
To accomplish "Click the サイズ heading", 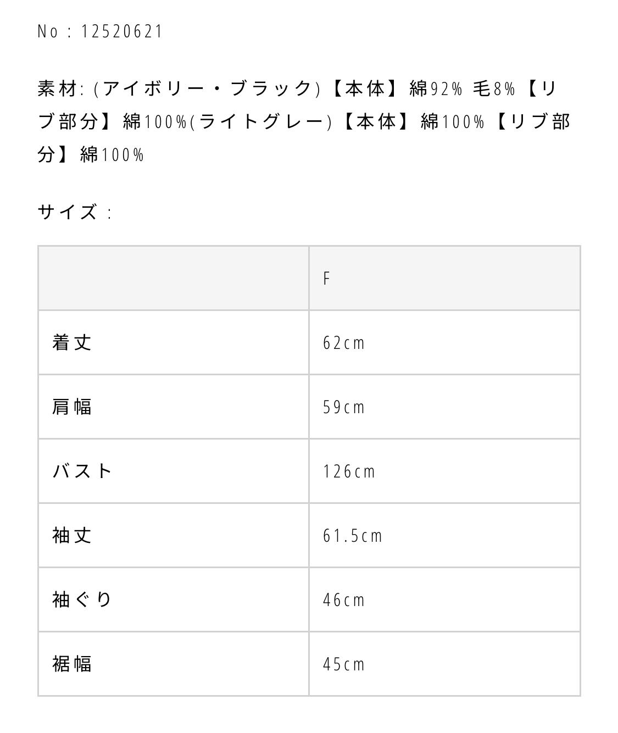I will [x=68, y=212].
